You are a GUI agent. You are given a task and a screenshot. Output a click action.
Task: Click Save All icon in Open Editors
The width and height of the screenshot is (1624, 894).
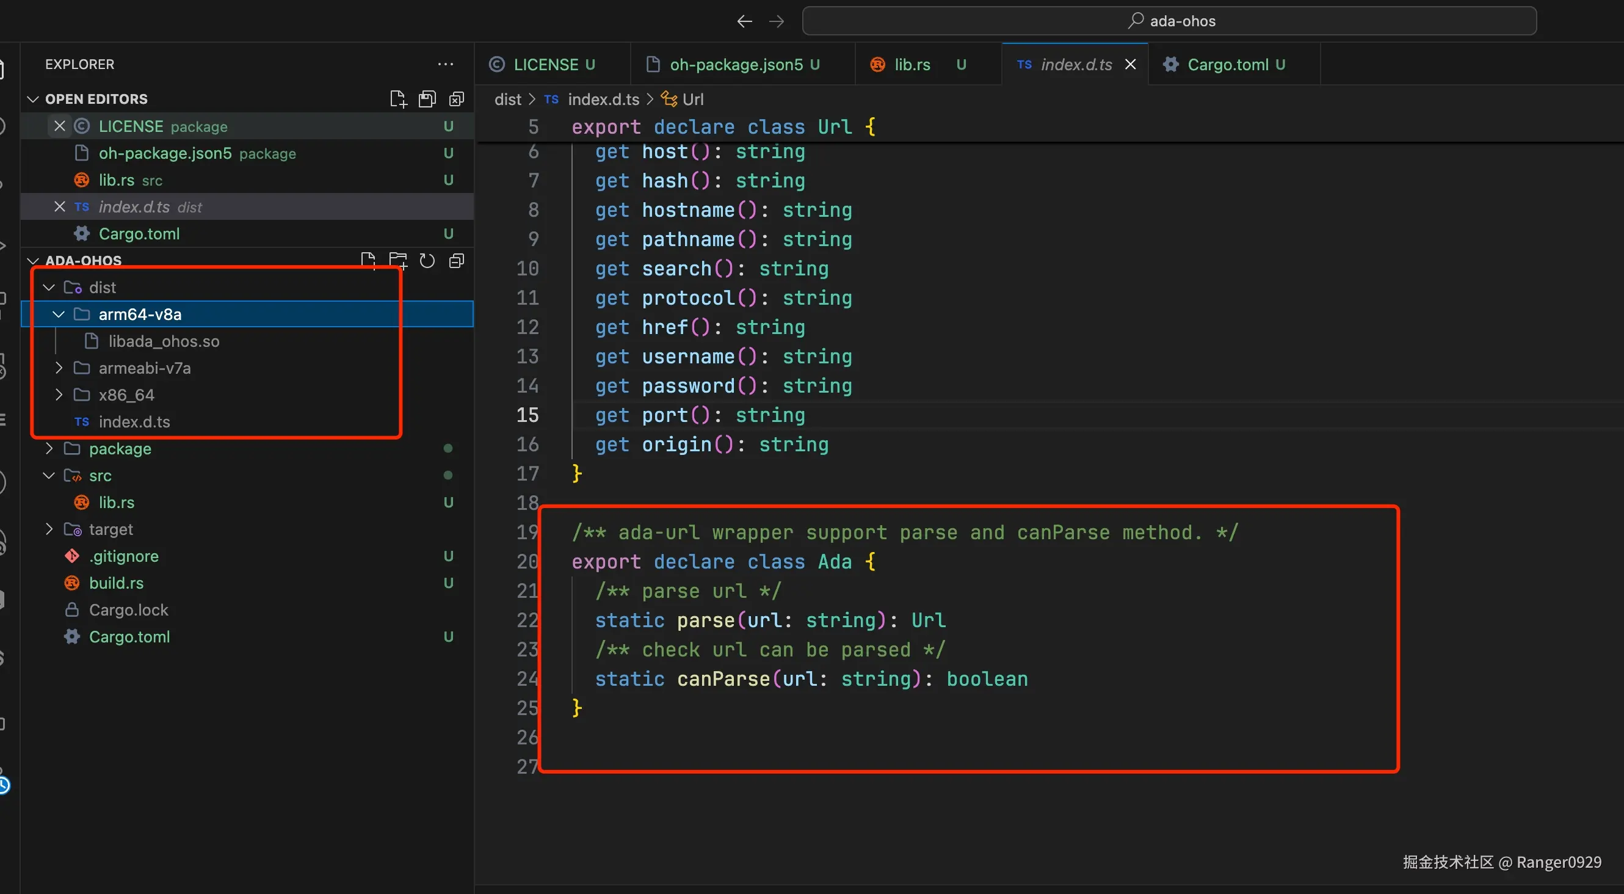pyautogui.click(x=427, y=99)
